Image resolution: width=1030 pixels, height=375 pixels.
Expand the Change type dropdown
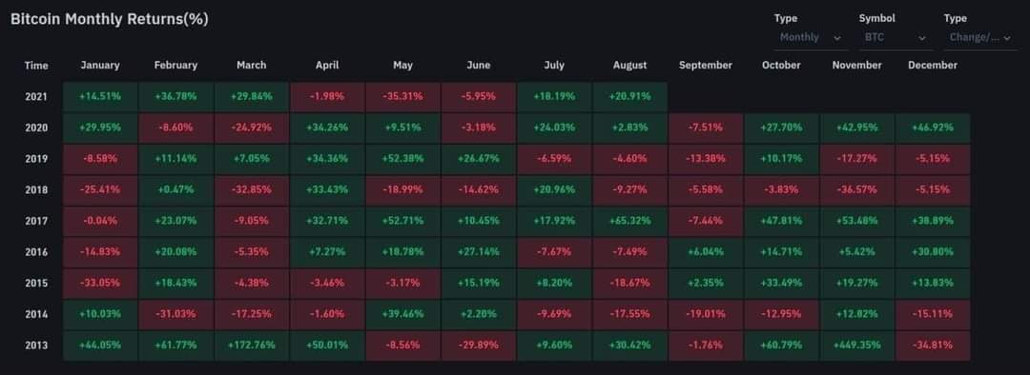(980, 38)
